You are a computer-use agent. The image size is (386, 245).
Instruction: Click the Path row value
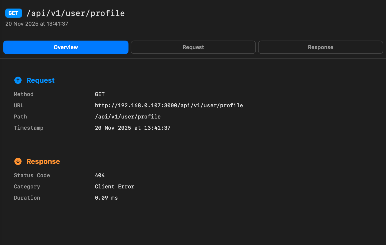coord(128,117)
